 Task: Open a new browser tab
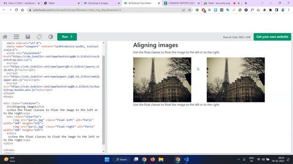click(246, 3)
